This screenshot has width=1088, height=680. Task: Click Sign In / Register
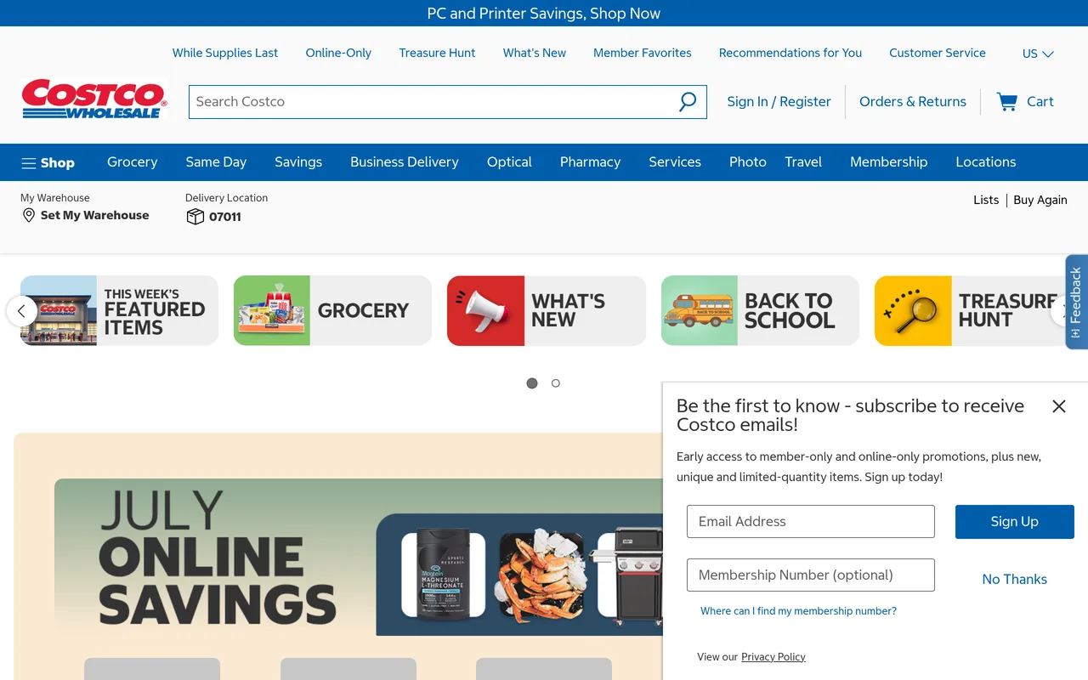click(779, 102)
